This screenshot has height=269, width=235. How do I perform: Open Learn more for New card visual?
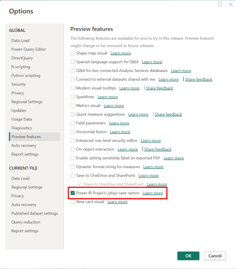point(117,202)
